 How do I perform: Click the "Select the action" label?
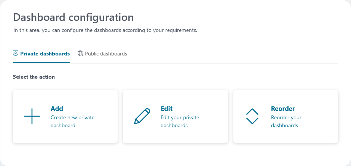34,77
